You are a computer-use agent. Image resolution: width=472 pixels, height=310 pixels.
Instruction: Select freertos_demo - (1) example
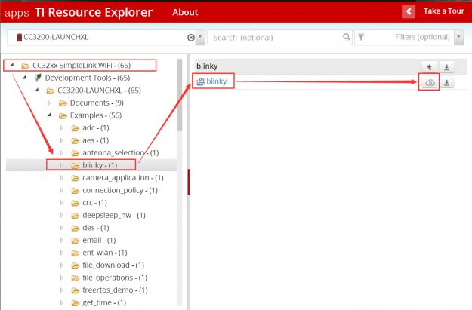(115, 290)
